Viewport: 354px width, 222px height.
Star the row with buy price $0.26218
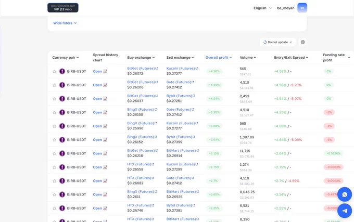pos(54,153)
